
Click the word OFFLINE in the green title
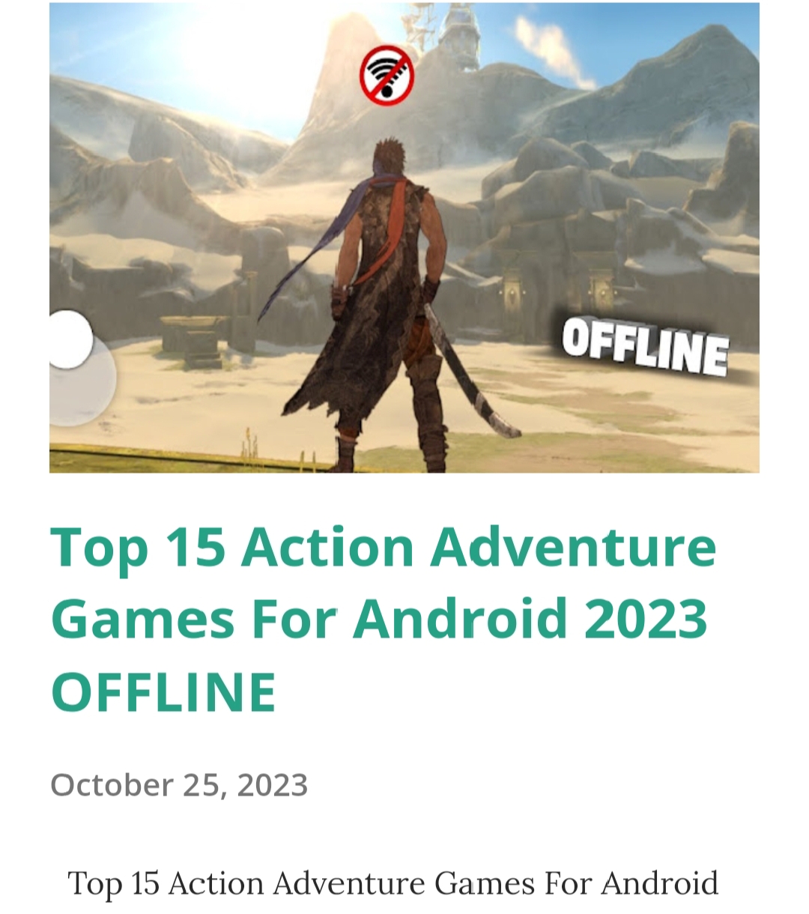coord(163,691)
